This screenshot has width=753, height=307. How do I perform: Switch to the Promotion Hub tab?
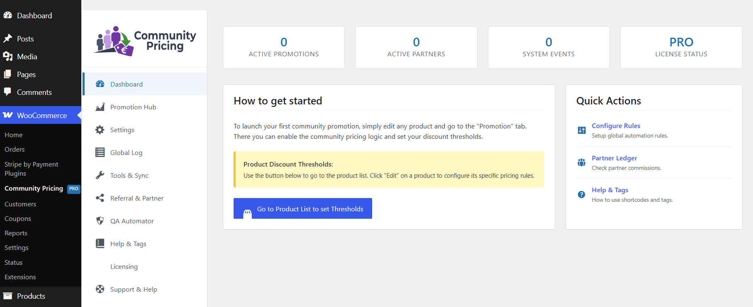145,107
